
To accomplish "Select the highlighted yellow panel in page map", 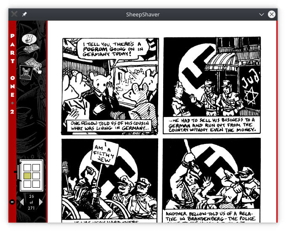I will pyautogui.click(x=27, y=176).
